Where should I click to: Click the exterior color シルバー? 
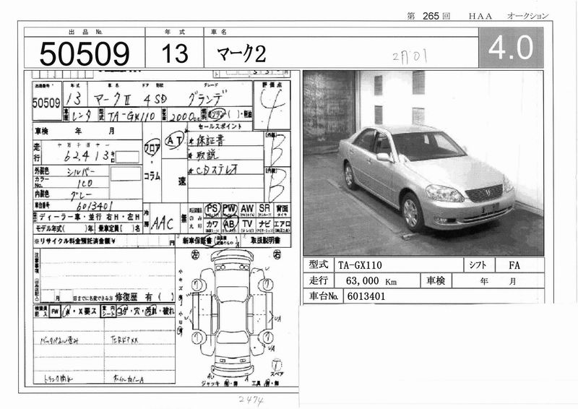81,171
